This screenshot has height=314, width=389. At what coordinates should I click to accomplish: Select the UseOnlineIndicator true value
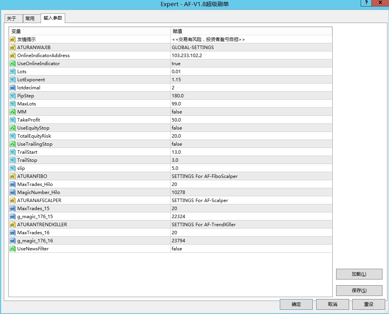pyautogui.click(x=176, y=64)
